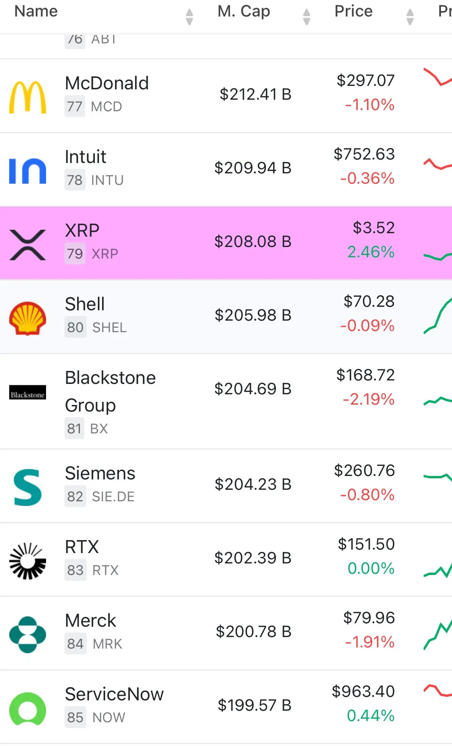Select the XRP cross logo
Viewport: 452px width, 746px height.
click(28, 245)
